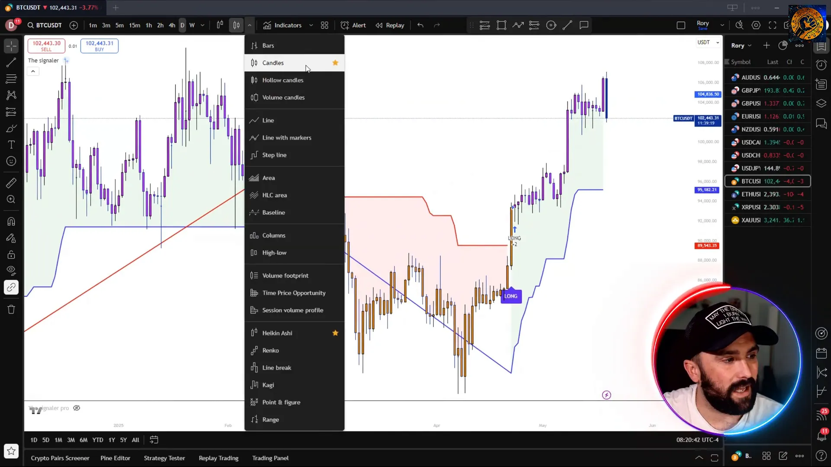Open the indicator templates grid icon
The image size is (831, 467).
coord(325,25)
